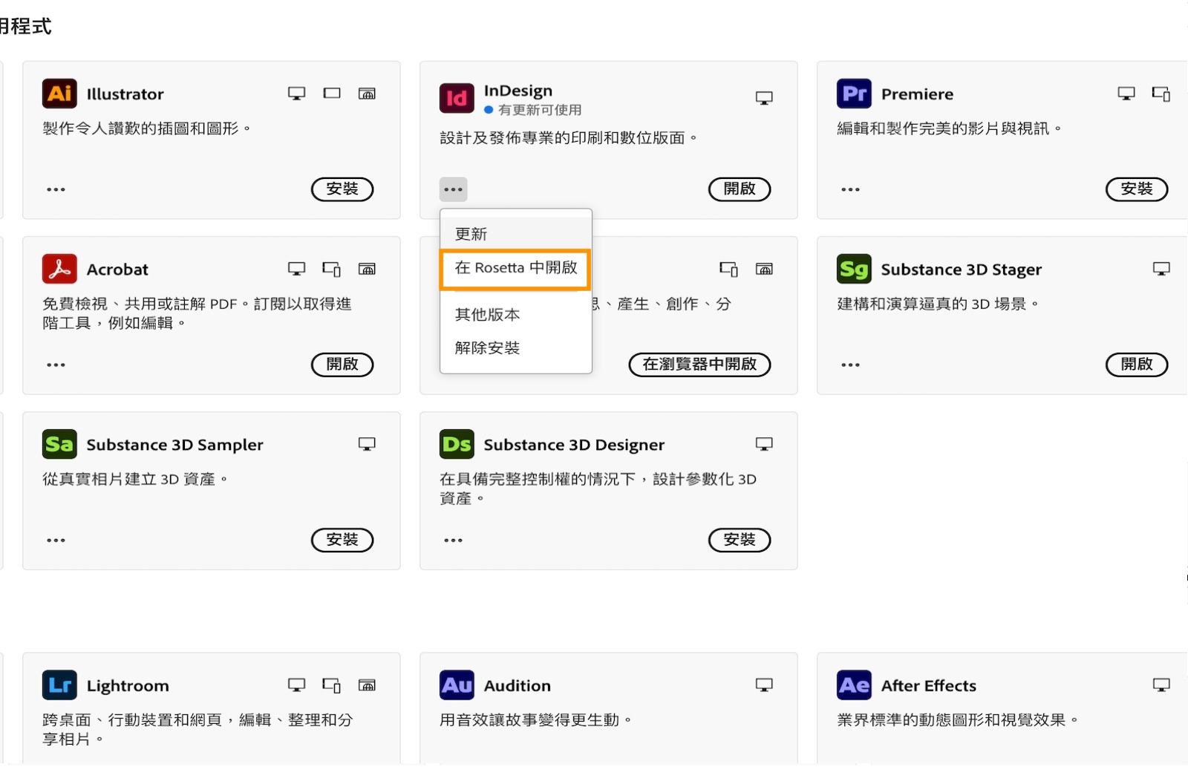
Task: Open Premiere's three-dot more options menu
Action: (850, 189)
